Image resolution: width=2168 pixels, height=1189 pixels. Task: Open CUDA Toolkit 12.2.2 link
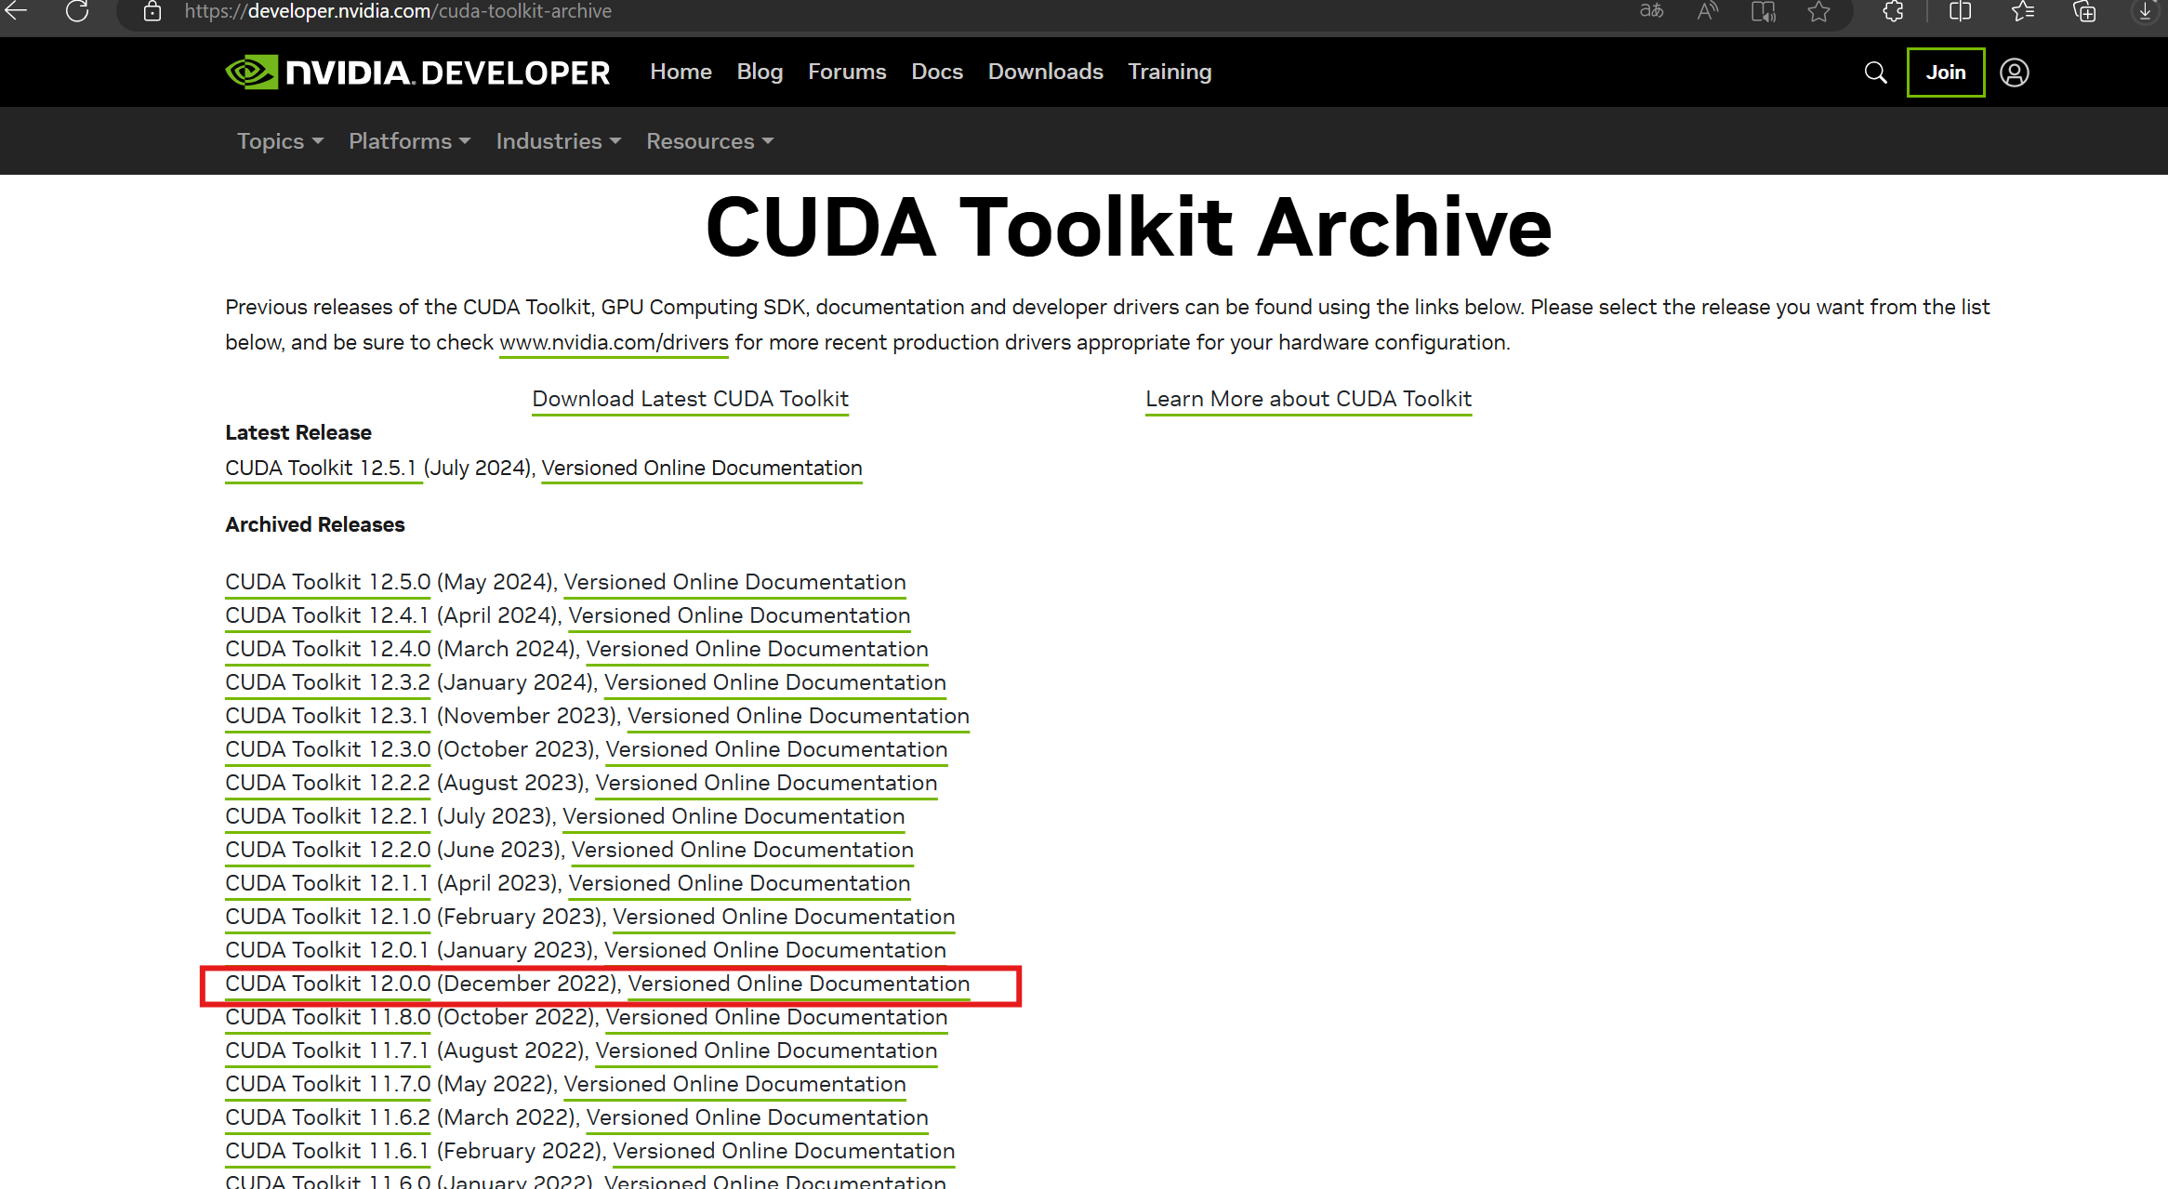point(328,783)
